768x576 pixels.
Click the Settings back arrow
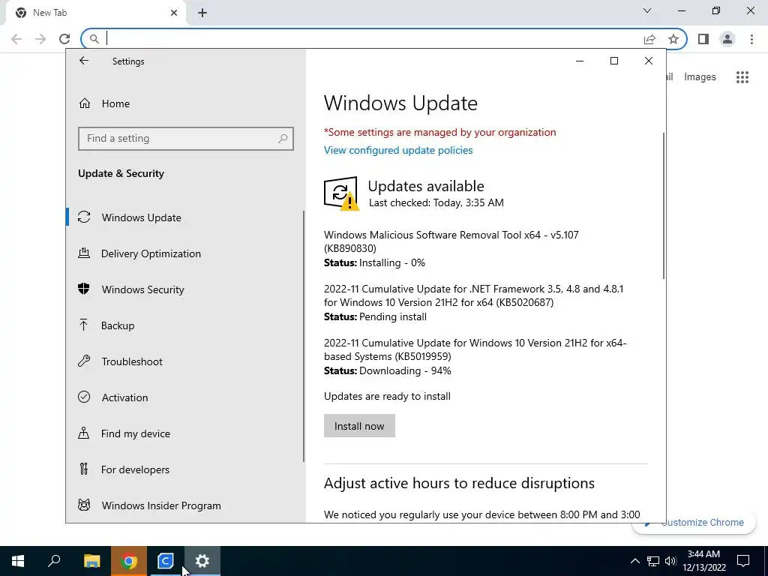pos(84,61)
